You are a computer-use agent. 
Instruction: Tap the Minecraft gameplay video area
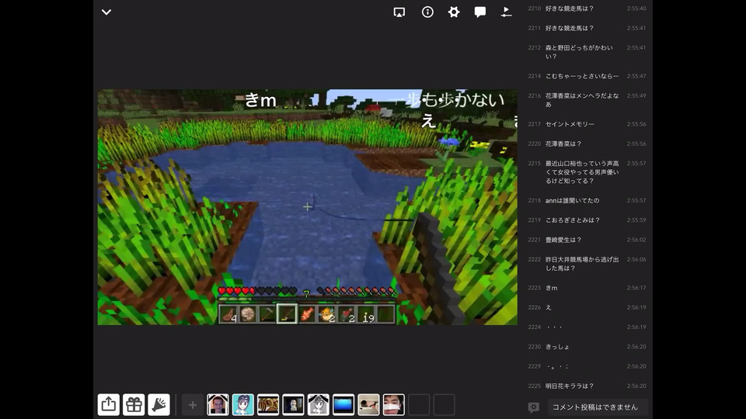click(308, 207)
